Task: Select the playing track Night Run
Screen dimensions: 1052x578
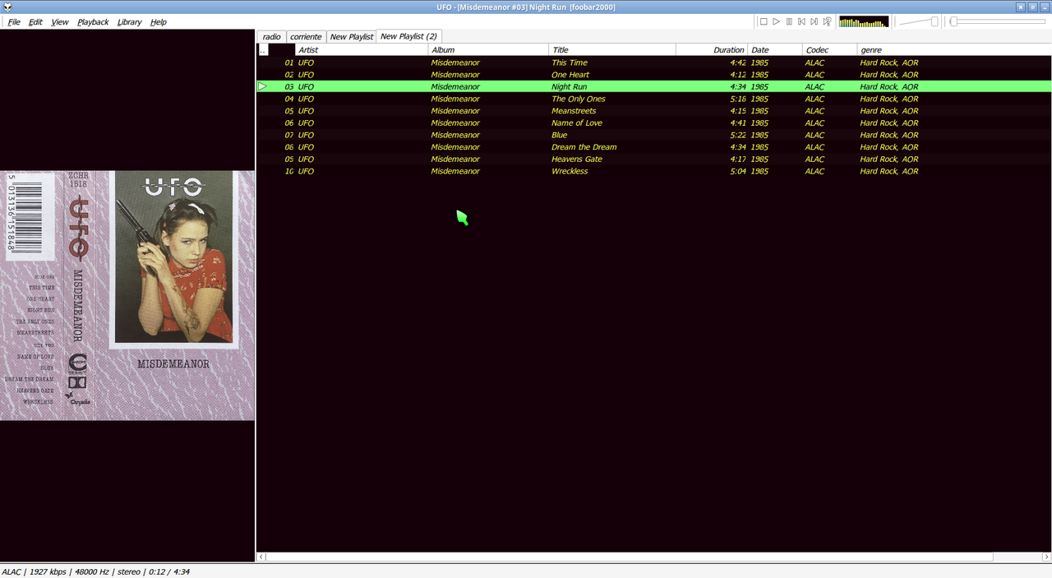Action: (x=653, y=86)
